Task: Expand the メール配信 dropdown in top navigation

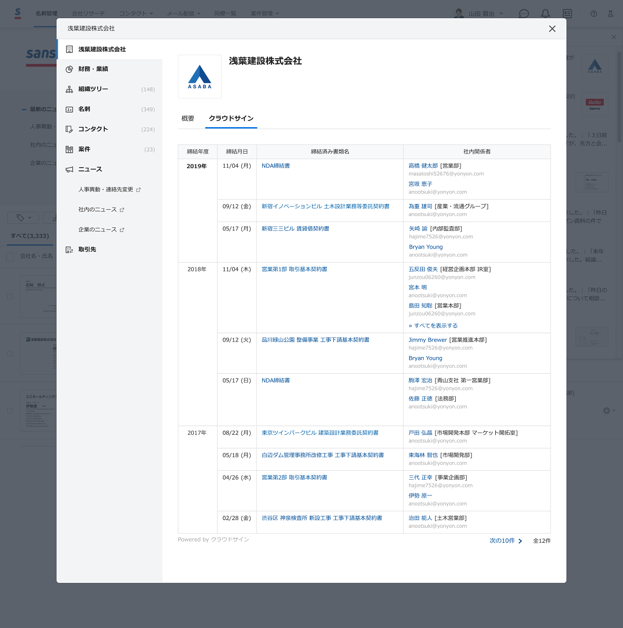Action: click(x=184, y=13)
